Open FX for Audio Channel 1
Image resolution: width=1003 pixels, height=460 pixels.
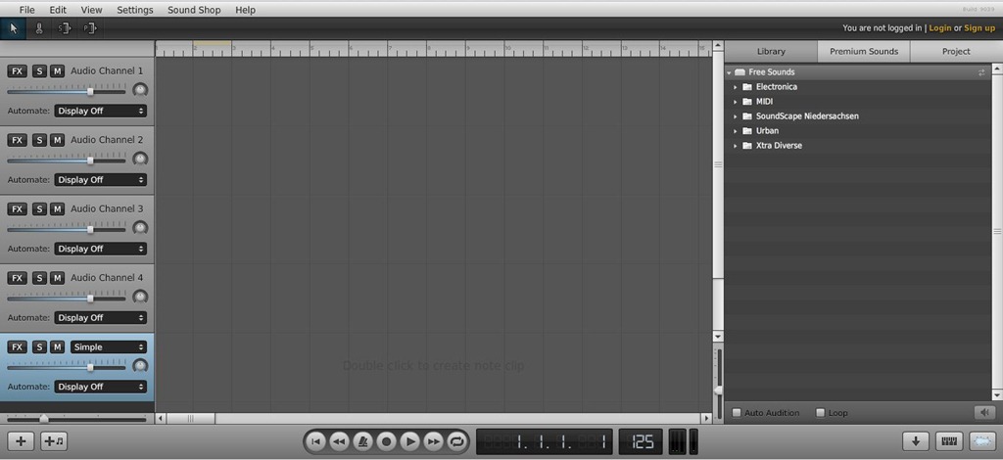18,71
